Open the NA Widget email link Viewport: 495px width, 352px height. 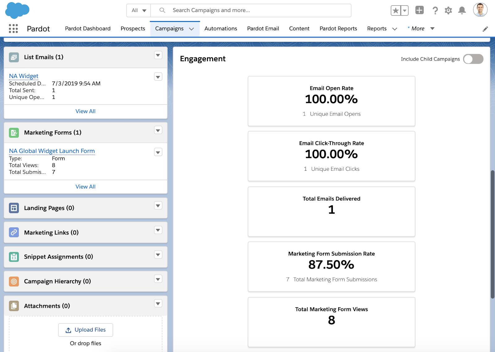click(24, 76)
